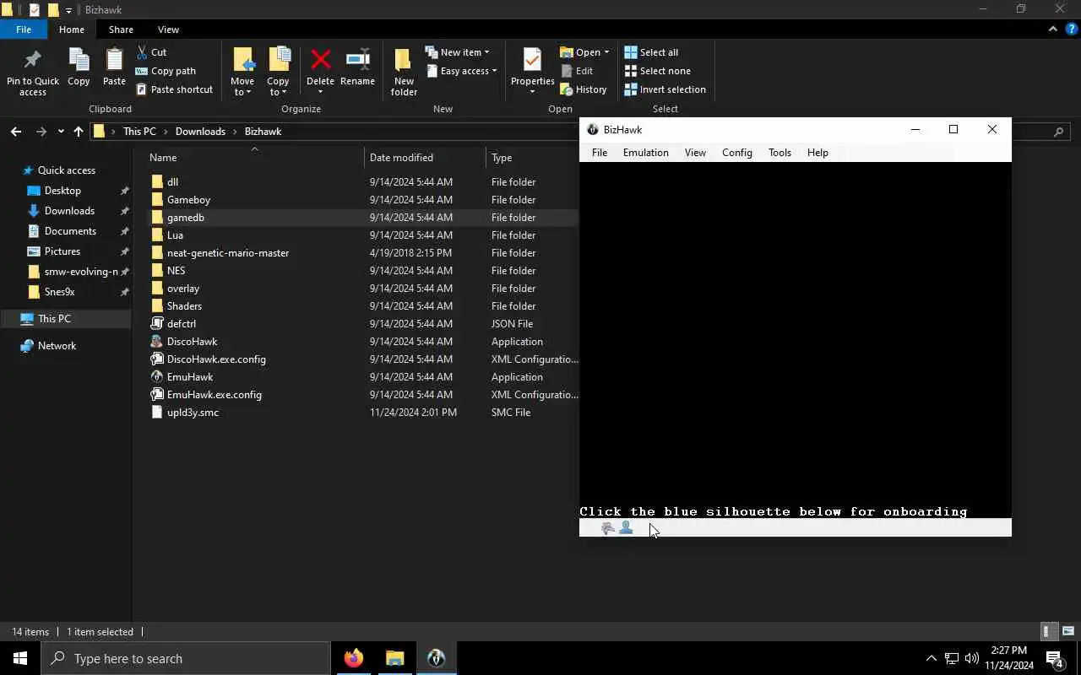Click the blue silhouette onboarding icon in BizHawk

click(626, 528)
